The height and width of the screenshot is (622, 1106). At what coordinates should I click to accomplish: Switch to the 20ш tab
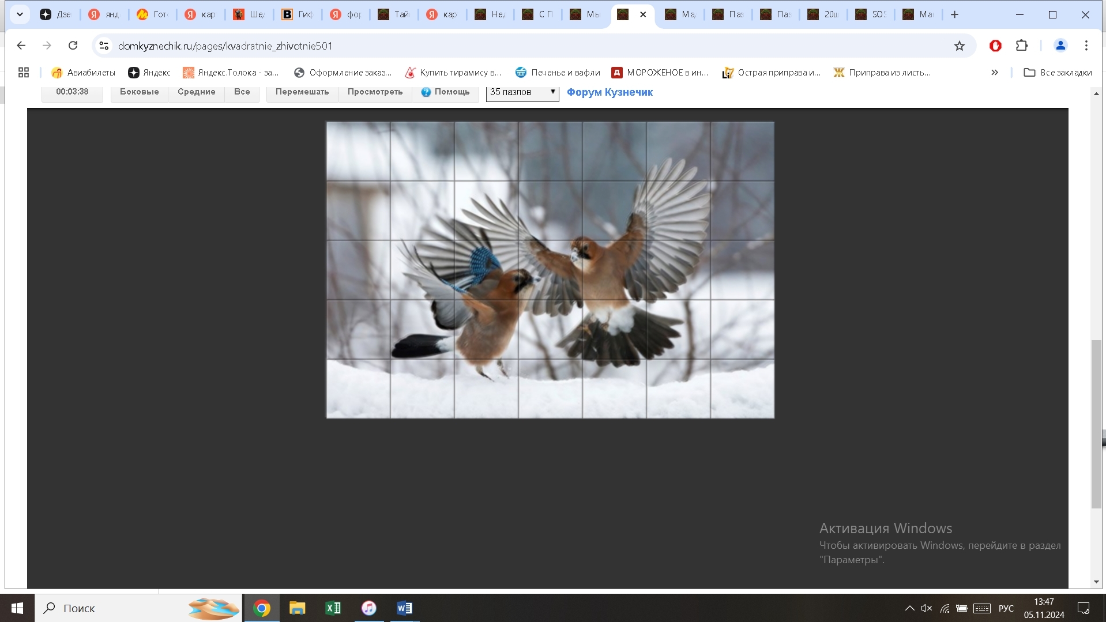point(822,14)
